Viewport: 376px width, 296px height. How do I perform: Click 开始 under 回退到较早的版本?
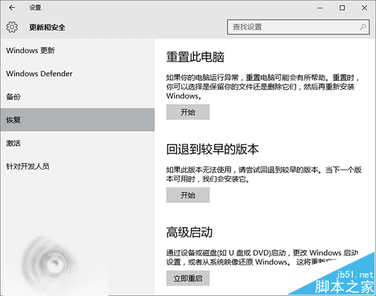188,195
